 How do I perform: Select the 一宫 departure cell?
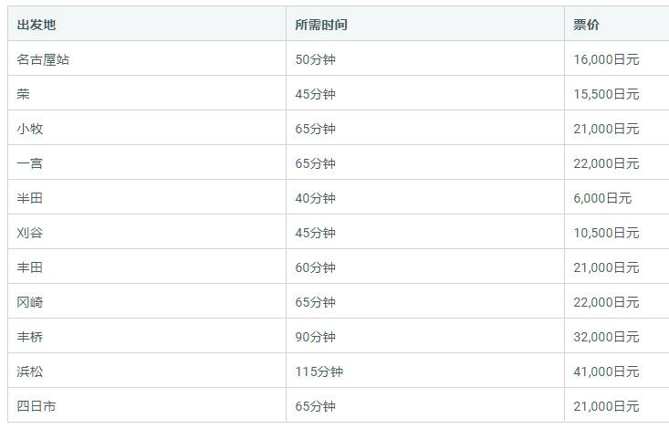30,163
